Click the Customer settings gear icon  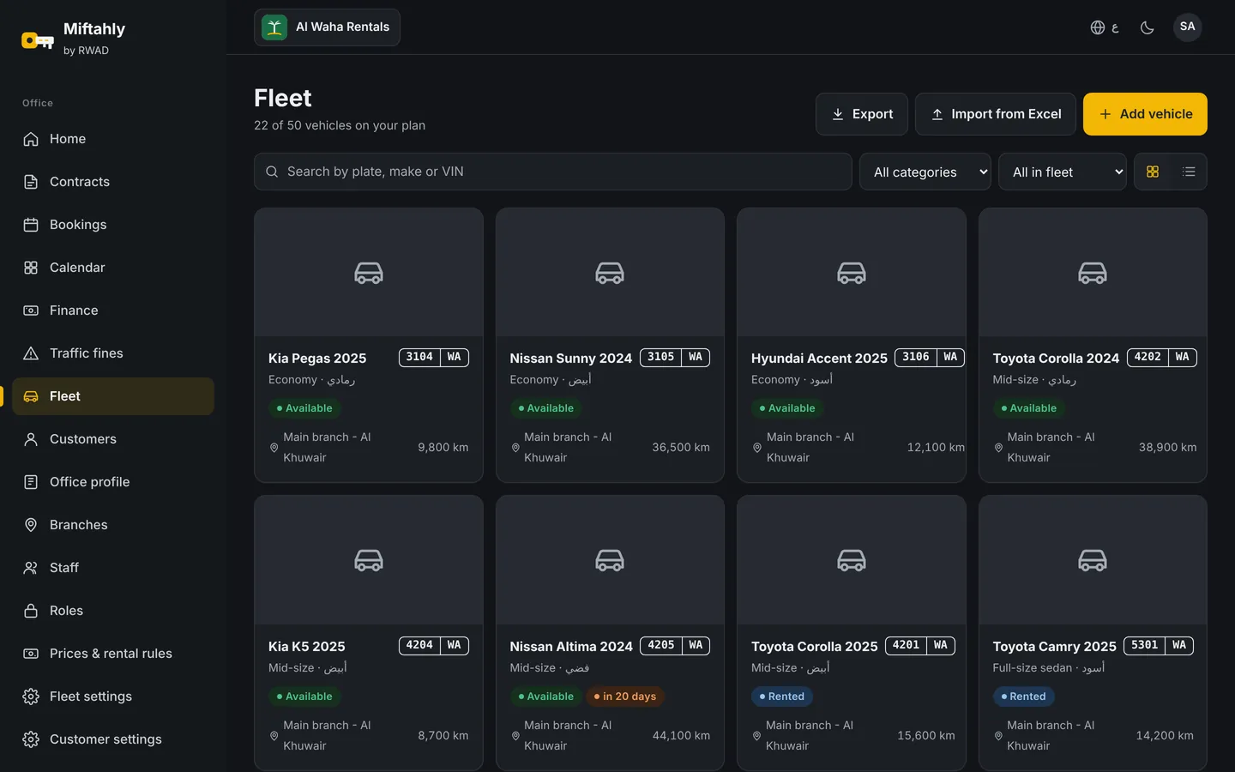(31, 739)
